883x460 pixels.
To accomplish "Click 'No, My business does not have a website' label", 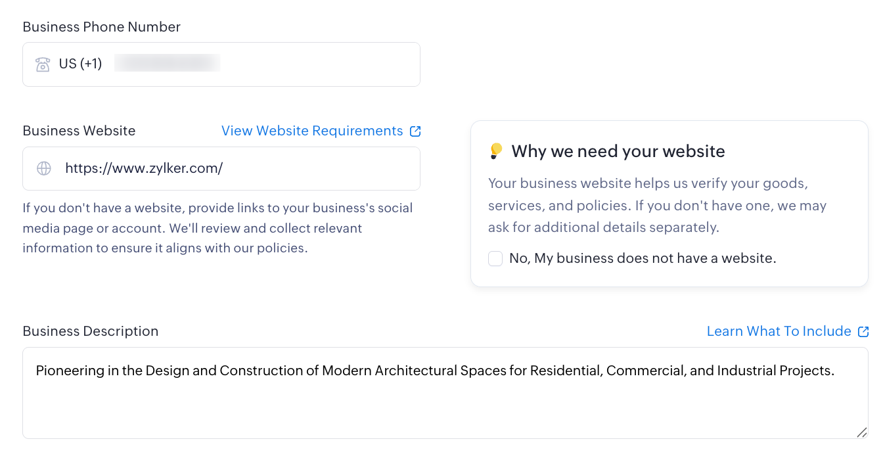I will point(643,258).
